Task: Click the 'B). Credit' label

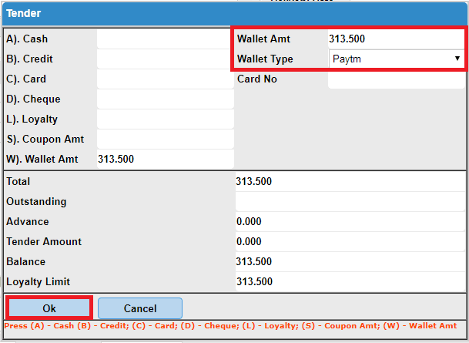Action: tap(29, 59)
